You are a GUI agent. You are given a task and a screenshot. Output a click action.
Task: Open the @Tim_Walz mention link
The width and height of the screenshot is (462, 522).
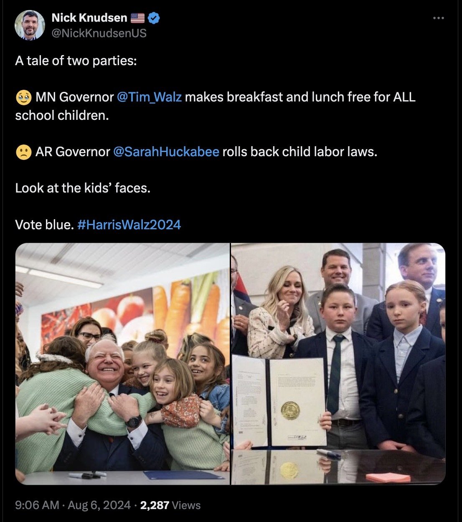coord(150,97)
